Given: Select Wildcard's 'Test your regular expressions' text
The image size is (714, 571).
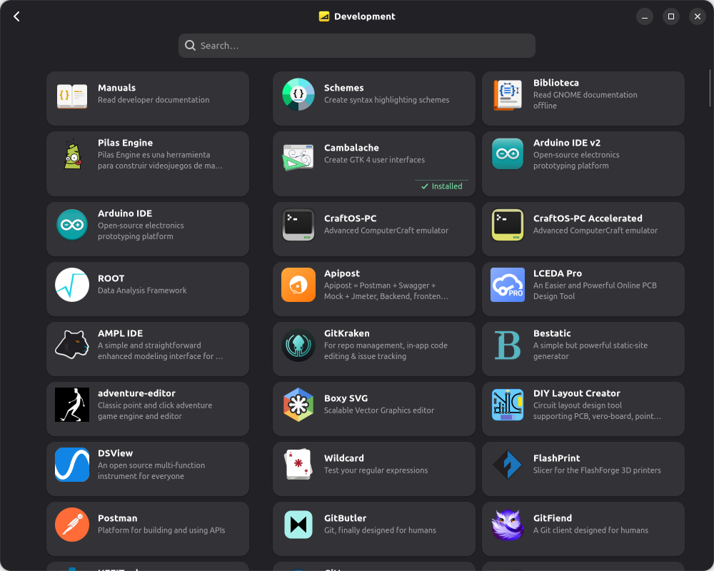Looking at the screenshot, I should coord(376,470).
